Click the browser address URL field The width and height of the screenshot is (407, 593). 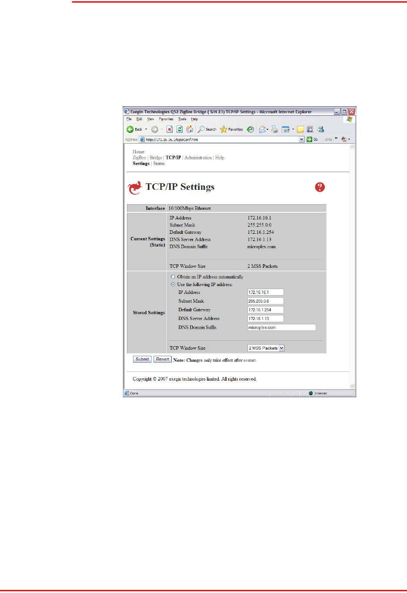tap(222, 139)
